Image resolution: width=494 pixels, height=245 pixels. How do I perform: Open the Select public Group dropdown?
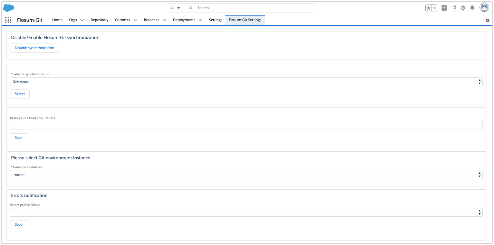(x=246, y=212)
